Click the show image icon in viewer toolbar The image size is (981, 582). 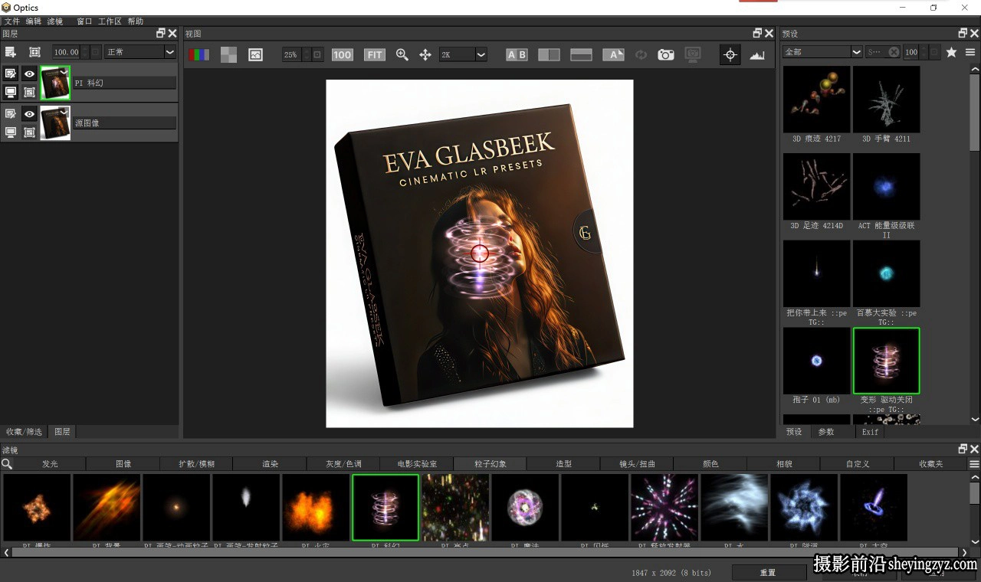click(255, 55)
